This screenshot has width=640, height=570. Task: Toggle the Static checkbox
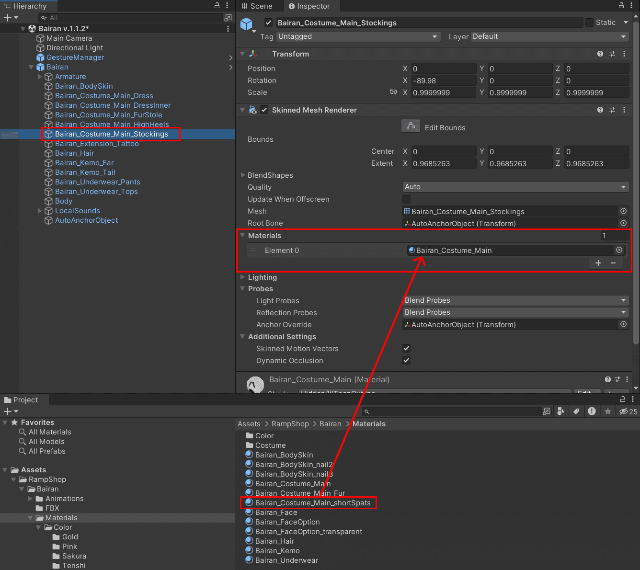590,23
